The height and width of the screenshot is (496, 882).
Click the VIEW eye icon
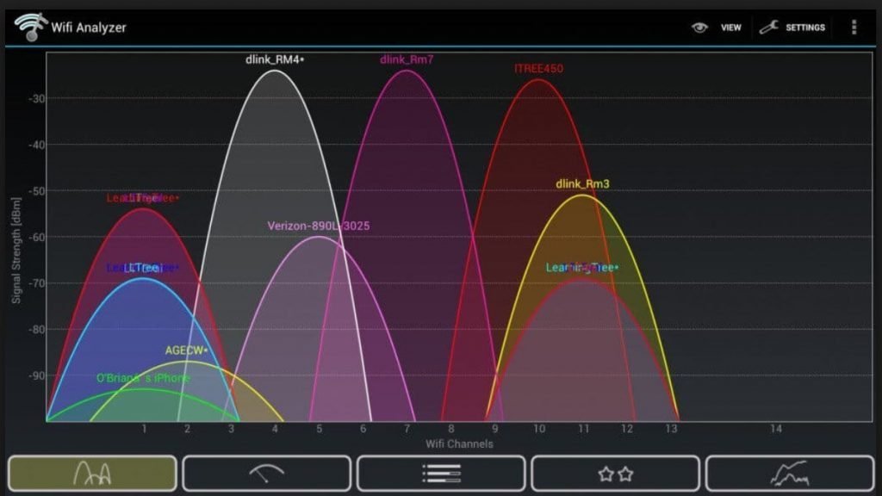point(699,27)
